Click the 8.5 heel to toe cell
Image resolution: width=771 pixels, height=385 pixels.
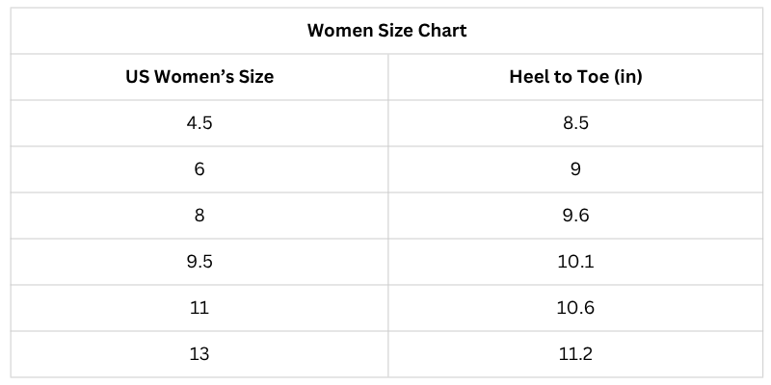coord(575,123)
